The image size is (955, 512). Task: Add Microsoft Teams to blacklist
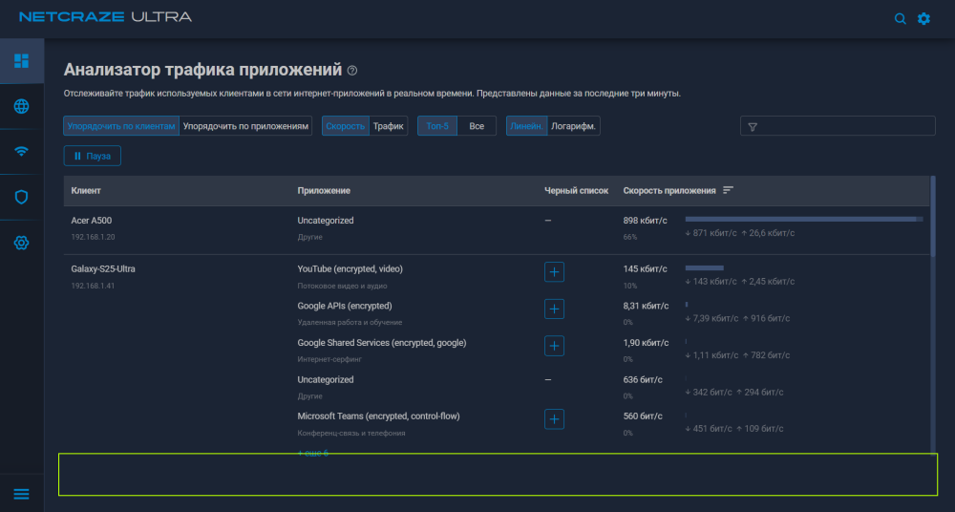click(554, 419)
